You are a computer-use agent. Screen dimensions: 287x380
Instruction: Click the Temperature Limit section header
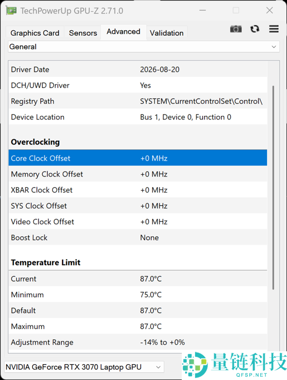45,262
